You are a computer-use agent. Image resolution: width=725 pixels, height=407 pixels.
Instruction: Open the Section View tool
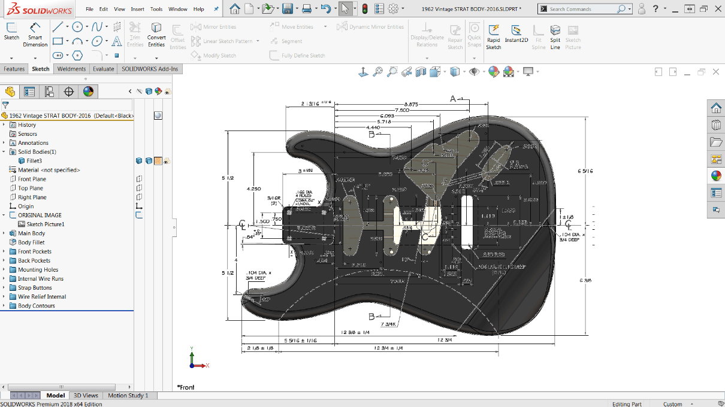coord(420,71)
